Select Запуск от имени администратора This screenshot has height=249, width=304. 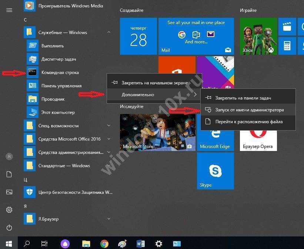pos(249,110)
